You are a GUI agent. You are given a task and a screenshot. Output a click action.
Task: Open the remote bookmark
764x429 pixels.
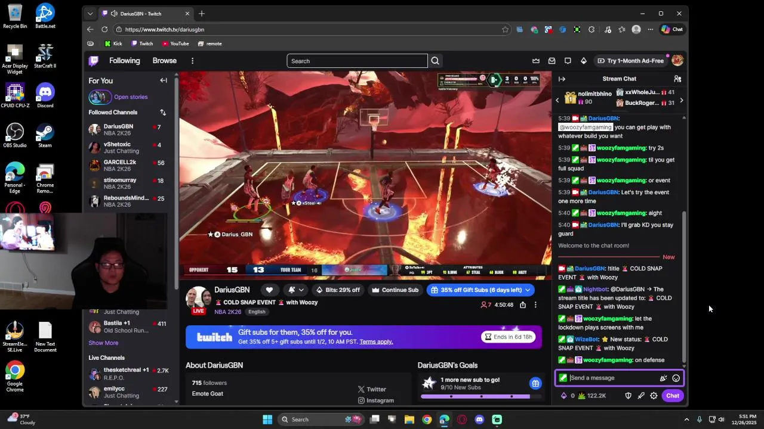tap(210, 43)
